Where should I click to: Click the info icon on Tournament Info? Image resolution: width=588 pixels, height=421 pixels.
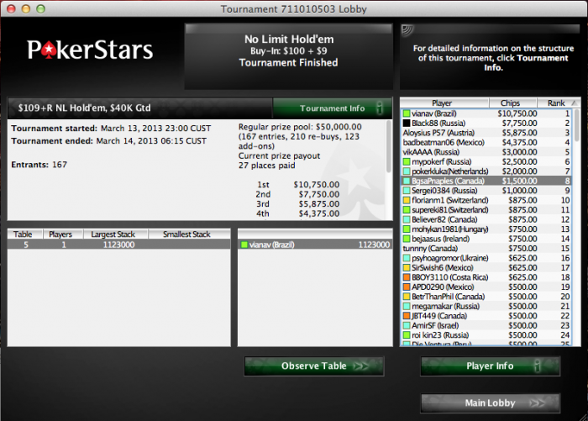click(x=380, y=108)
